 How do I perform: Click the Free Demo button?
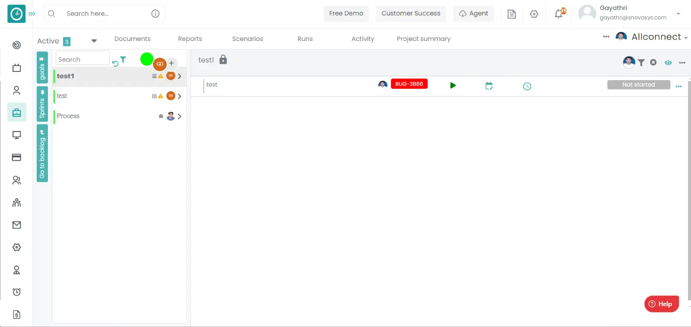coord(346,13)
